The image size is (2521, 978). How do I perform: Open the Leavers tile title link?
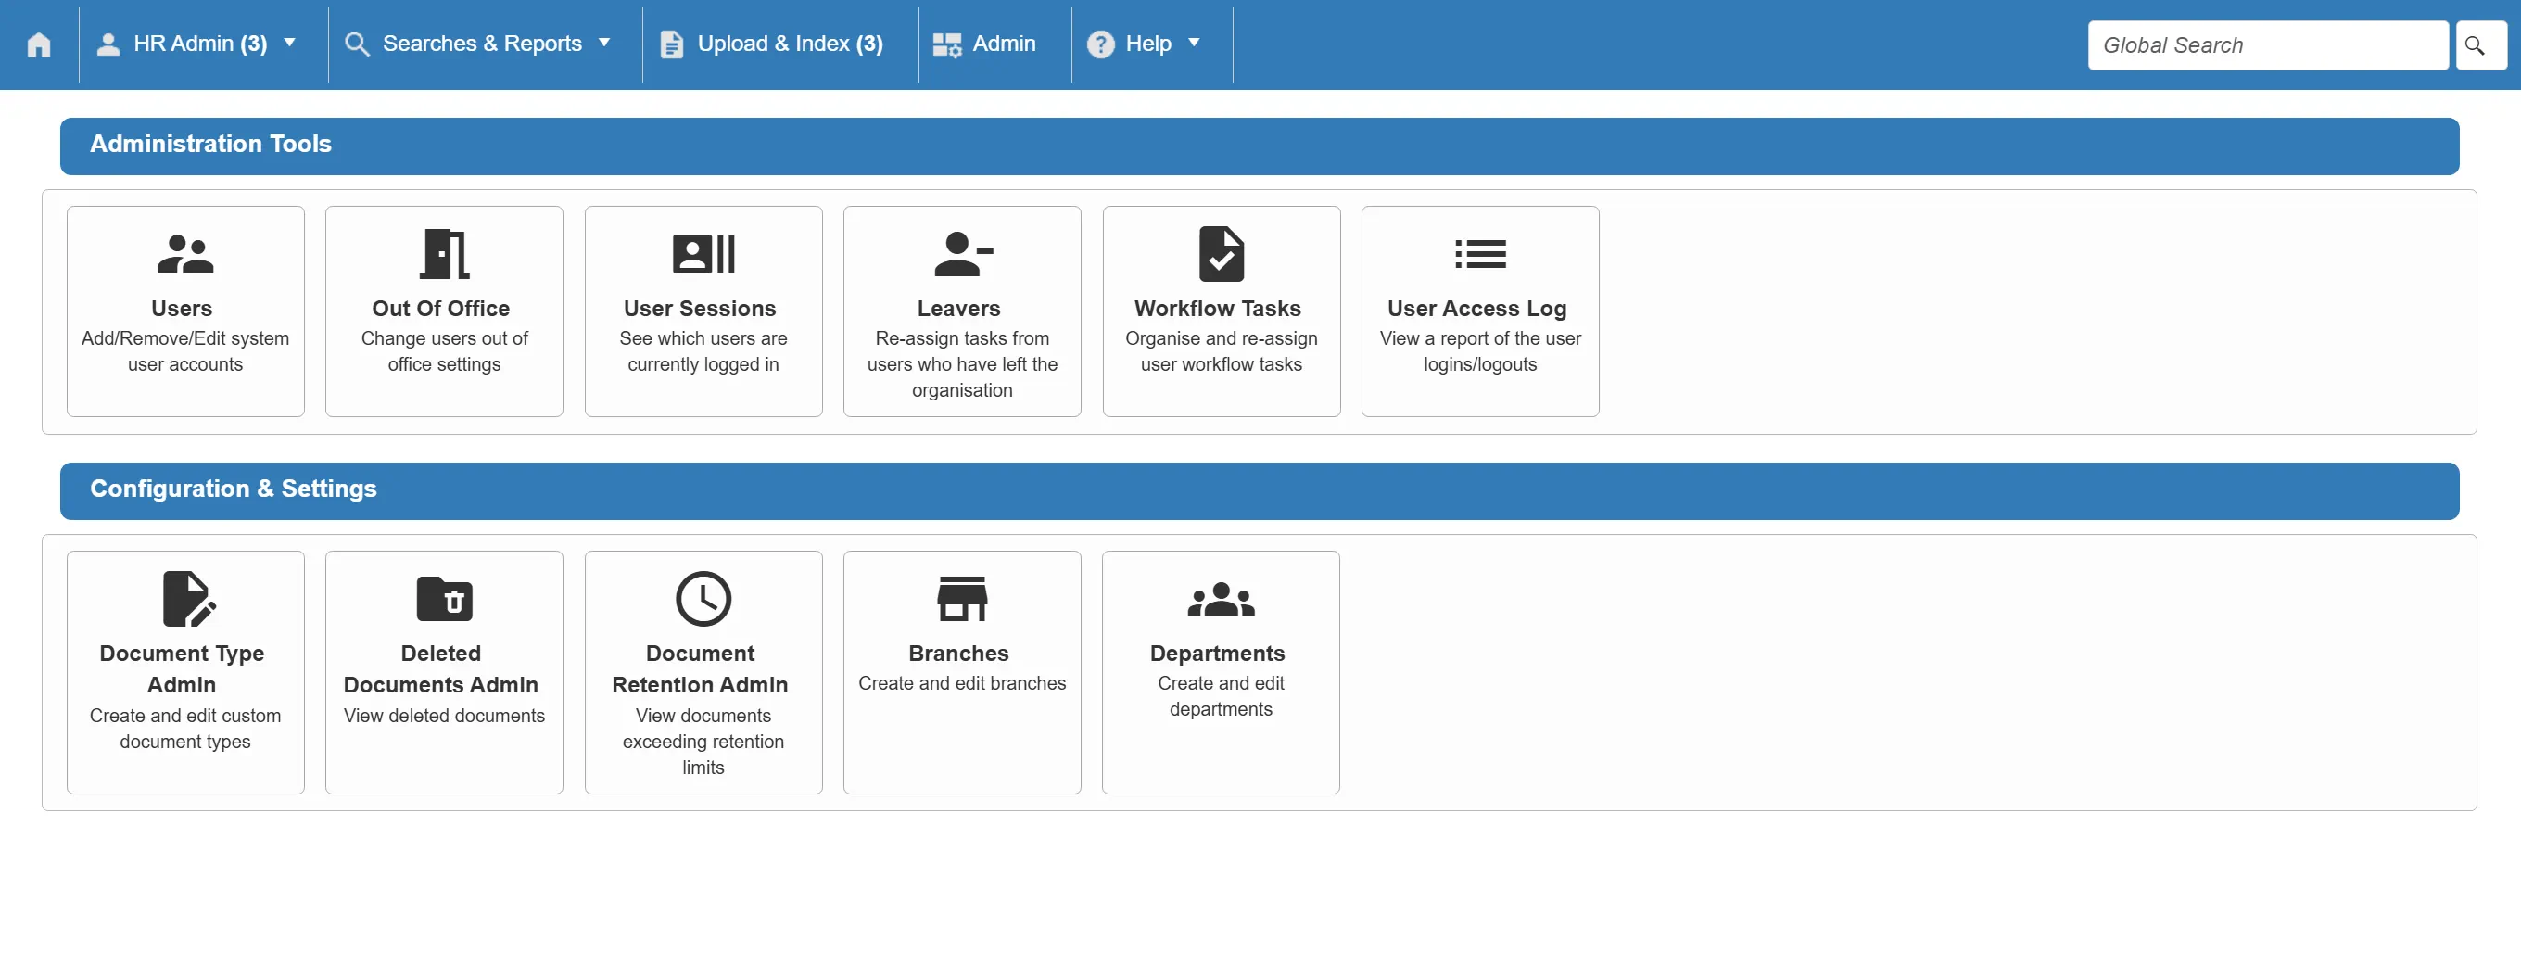coord(959,309)
